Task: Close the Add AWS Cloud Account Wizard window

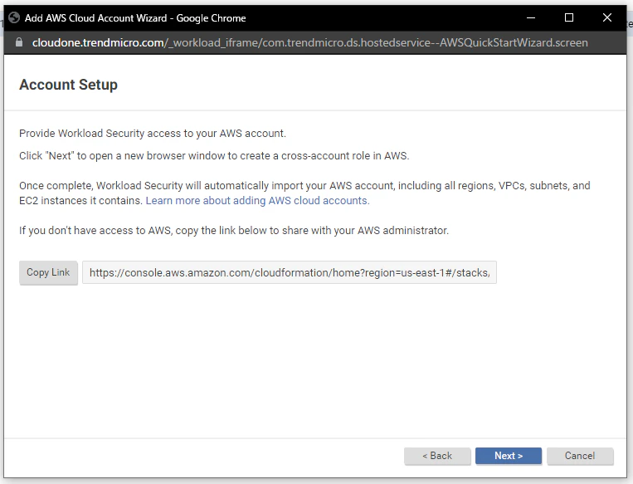Action: click(606, 17)
